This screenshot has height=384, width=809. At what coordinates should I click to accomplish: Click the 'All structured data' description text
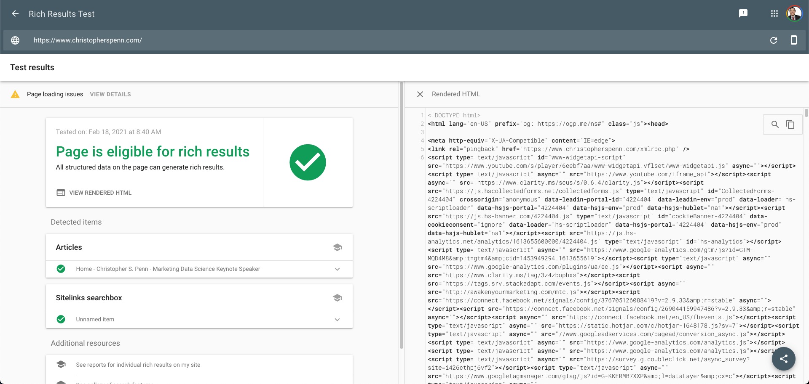140,167
